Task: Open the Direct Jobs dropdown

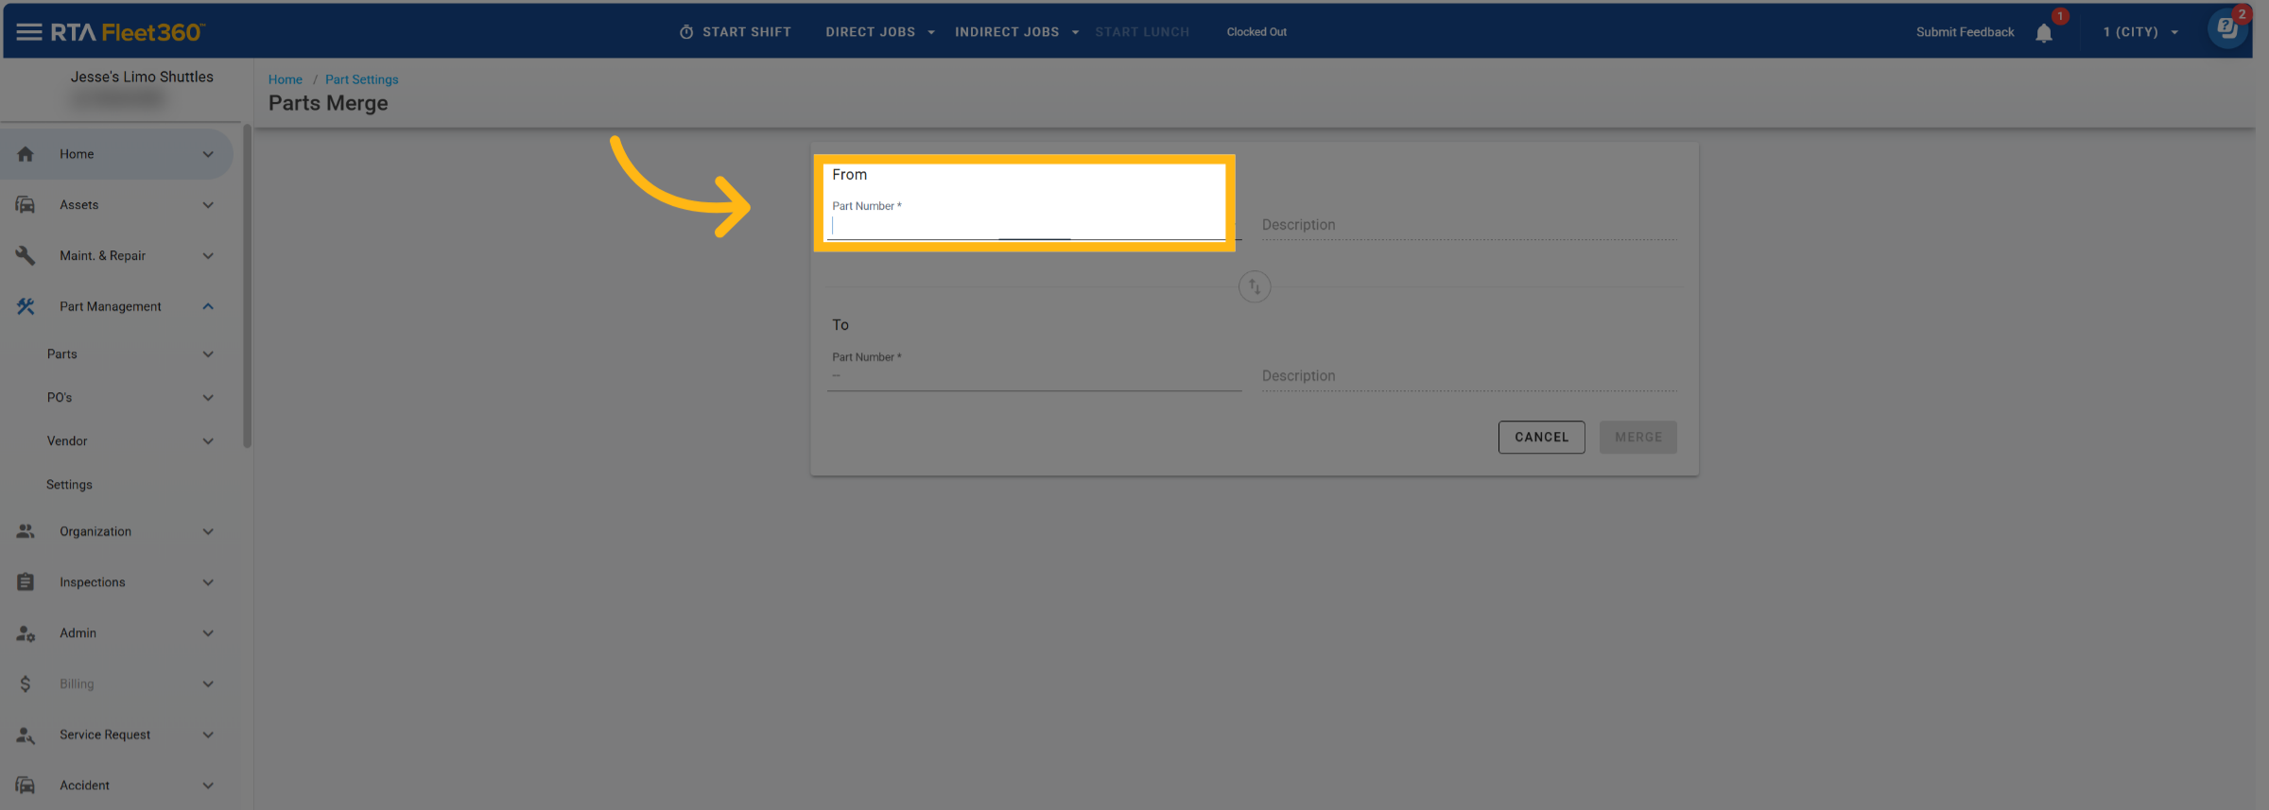Action: [x=879, y=32]
